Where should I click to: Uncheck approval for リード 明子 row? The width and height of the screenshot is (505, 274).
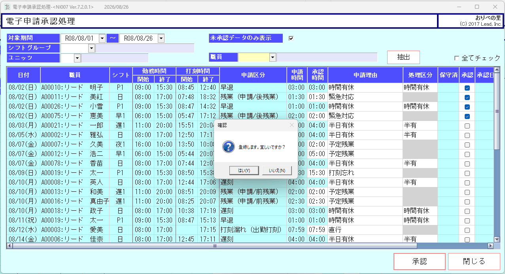(x=467, y=88)
